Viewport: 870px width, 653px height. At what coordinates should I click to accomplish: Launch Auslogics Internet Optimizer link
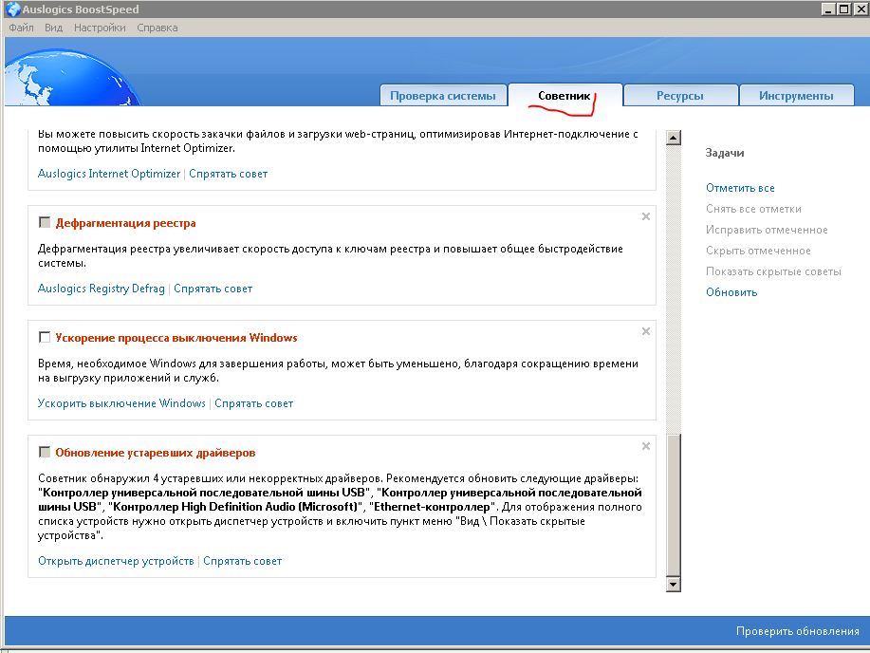point(109,174)
